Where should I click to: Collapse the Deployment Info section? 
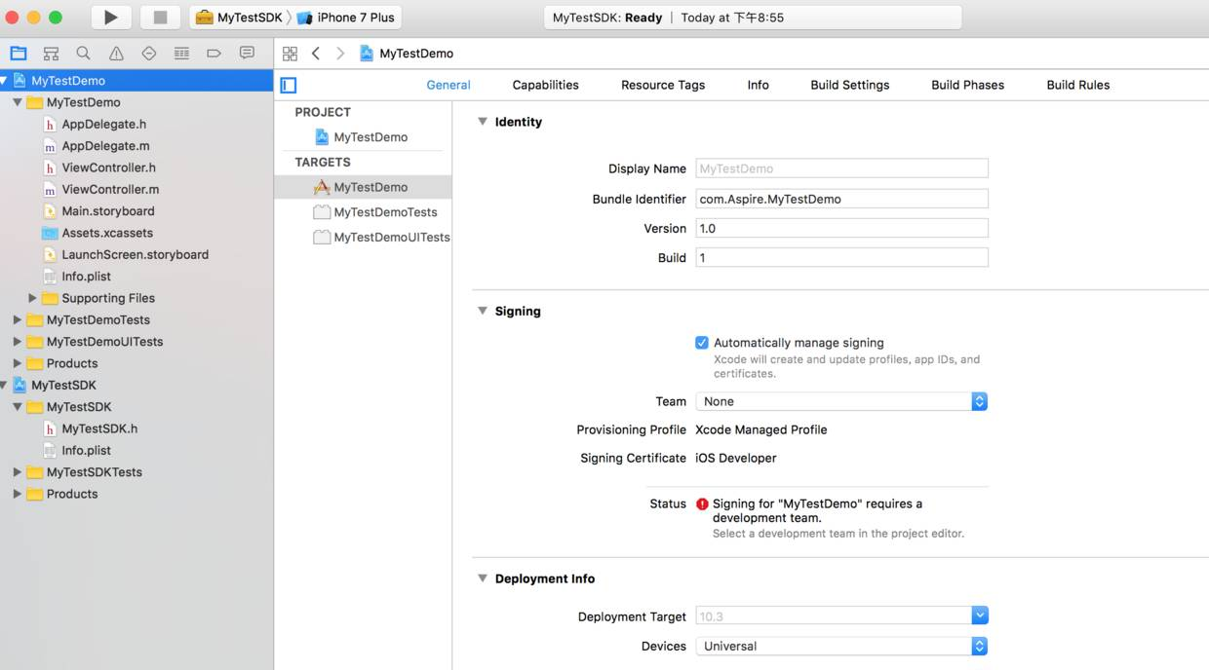pyautogui.click(x=482, y=578)
